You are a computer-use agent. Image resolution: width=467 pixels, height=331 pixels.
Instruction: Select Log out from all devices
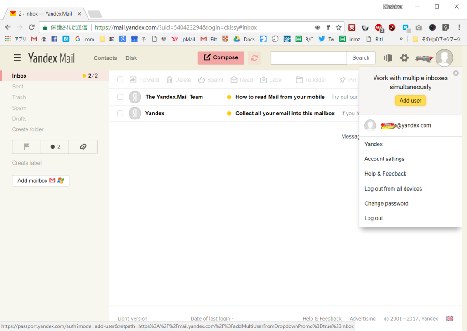point(393,189)
